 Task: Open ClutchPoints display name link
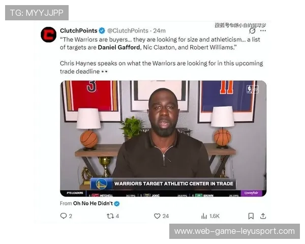(79, 30)
